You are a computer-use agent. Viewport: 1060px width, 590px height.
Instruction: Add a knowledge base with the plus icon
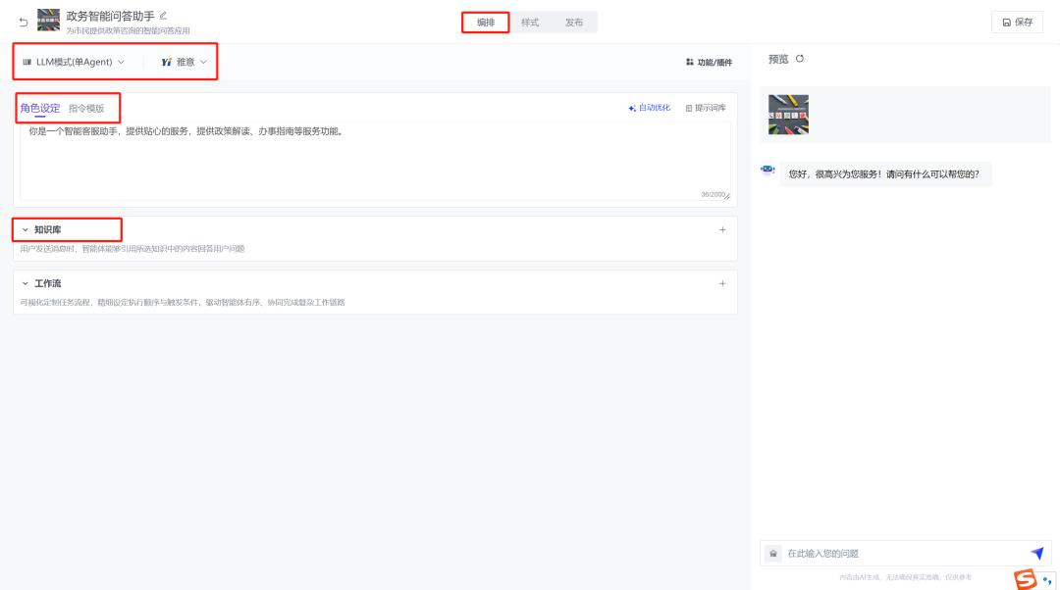click(722, 229)
